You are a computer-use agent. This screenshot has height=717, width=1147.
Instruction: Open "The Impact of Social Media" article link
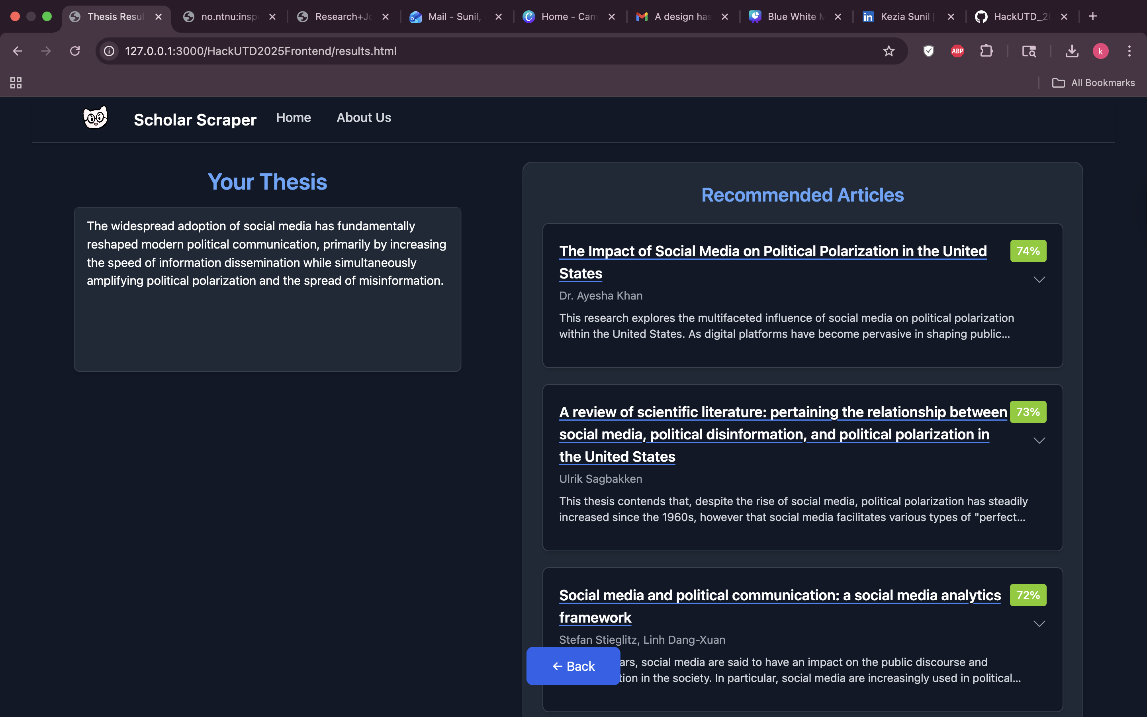(x=773, y=251)
